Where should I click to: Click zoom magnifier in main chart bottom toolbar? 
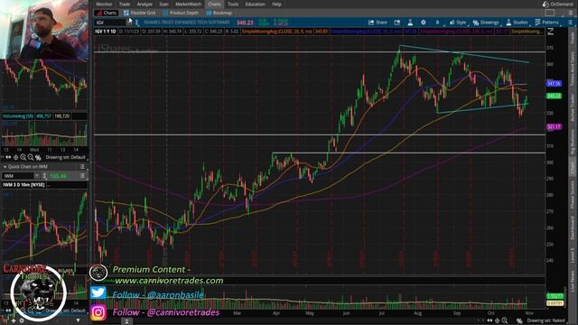(504, 320)
